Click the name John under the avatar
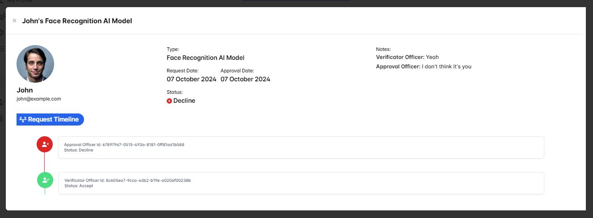Screen dimensions: 593x218 [x=25, y=90]
